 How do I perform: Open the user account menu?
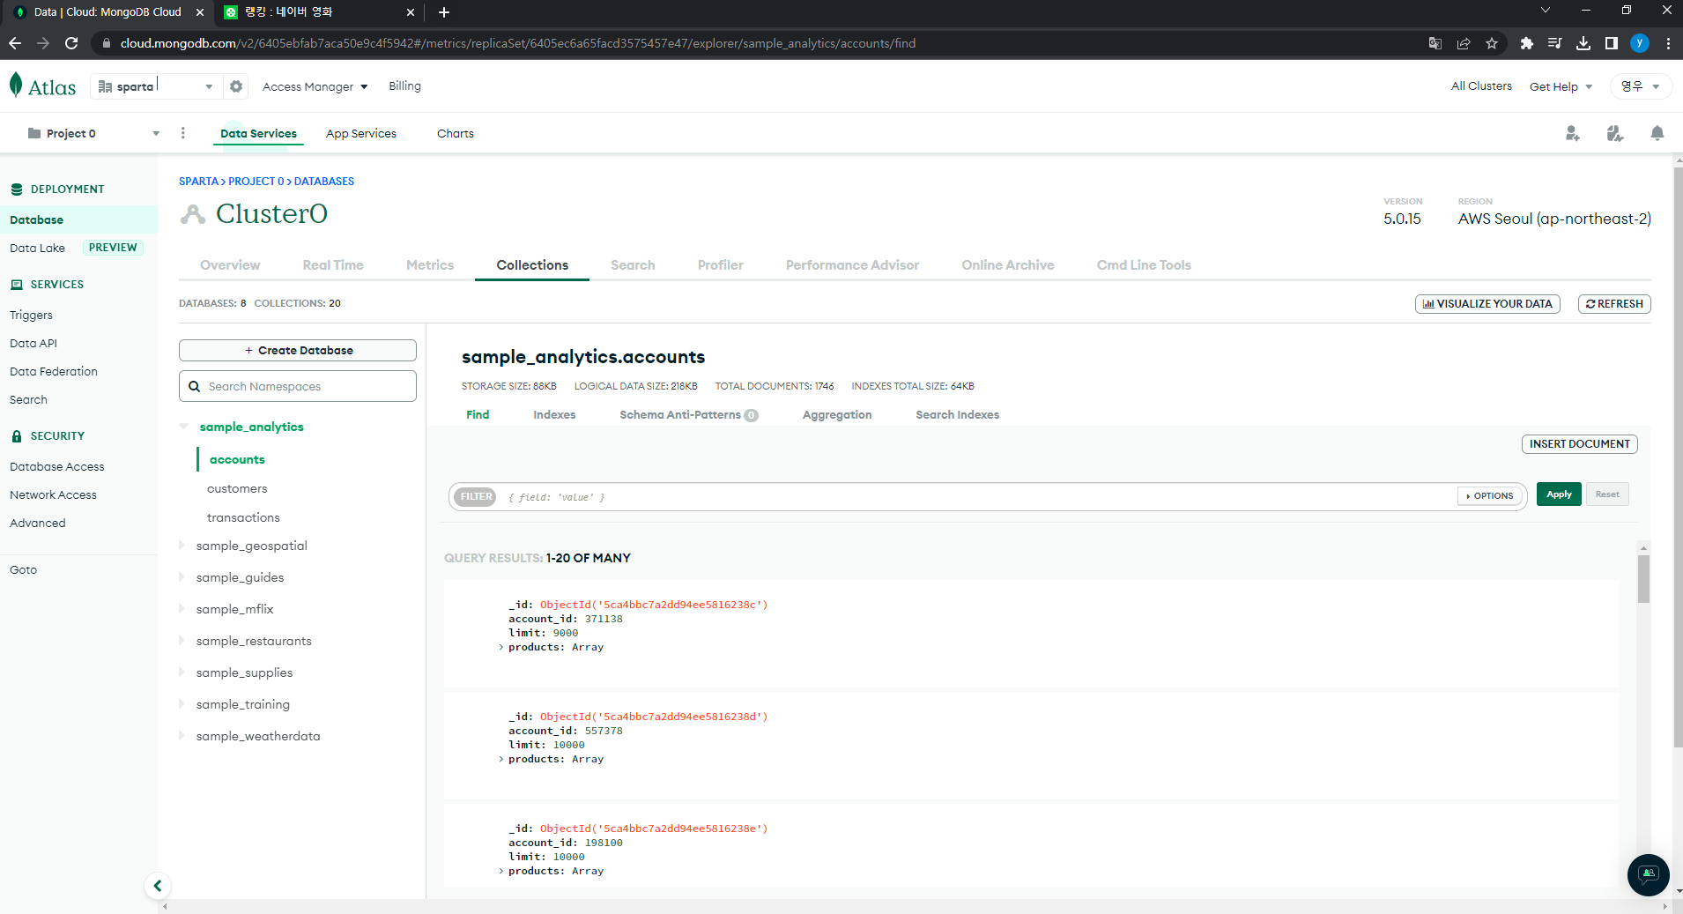coord(1640,86)
